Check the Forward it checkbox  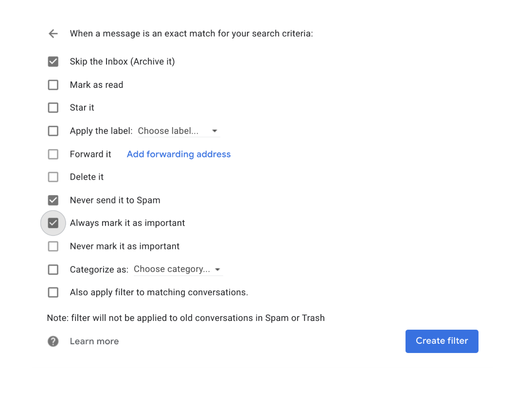coord(53,154)
